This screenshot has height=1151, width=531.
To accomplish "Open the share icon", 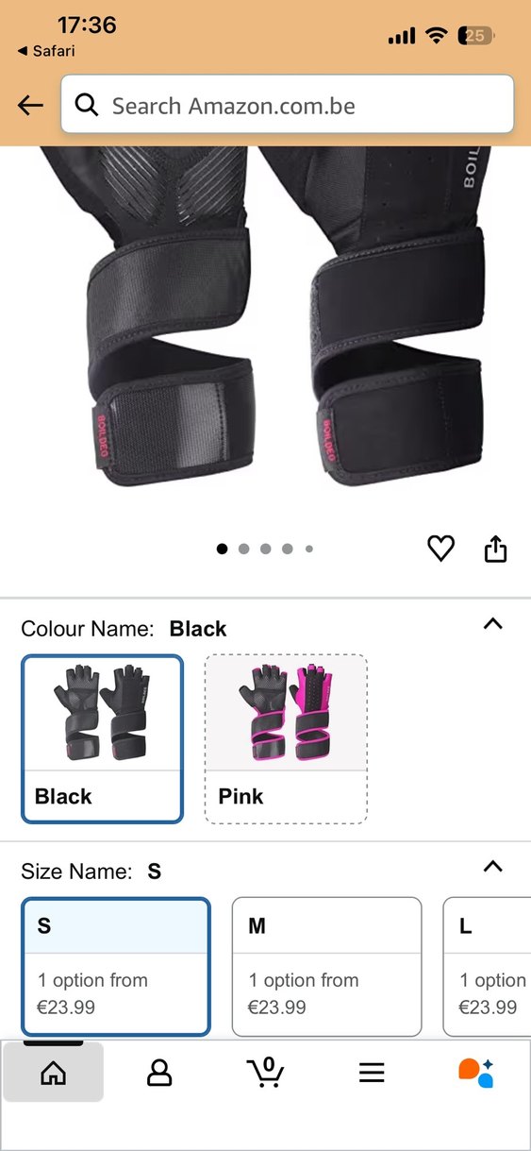I will [x=496, y=548].
